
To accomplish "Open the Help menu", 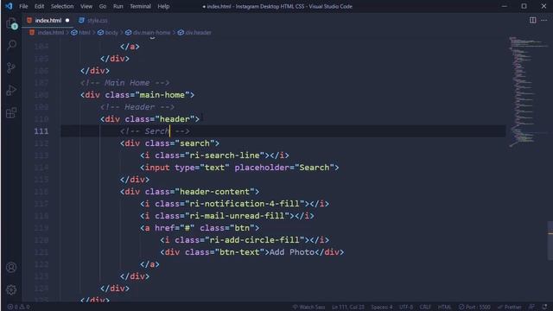I will (163, 6).
